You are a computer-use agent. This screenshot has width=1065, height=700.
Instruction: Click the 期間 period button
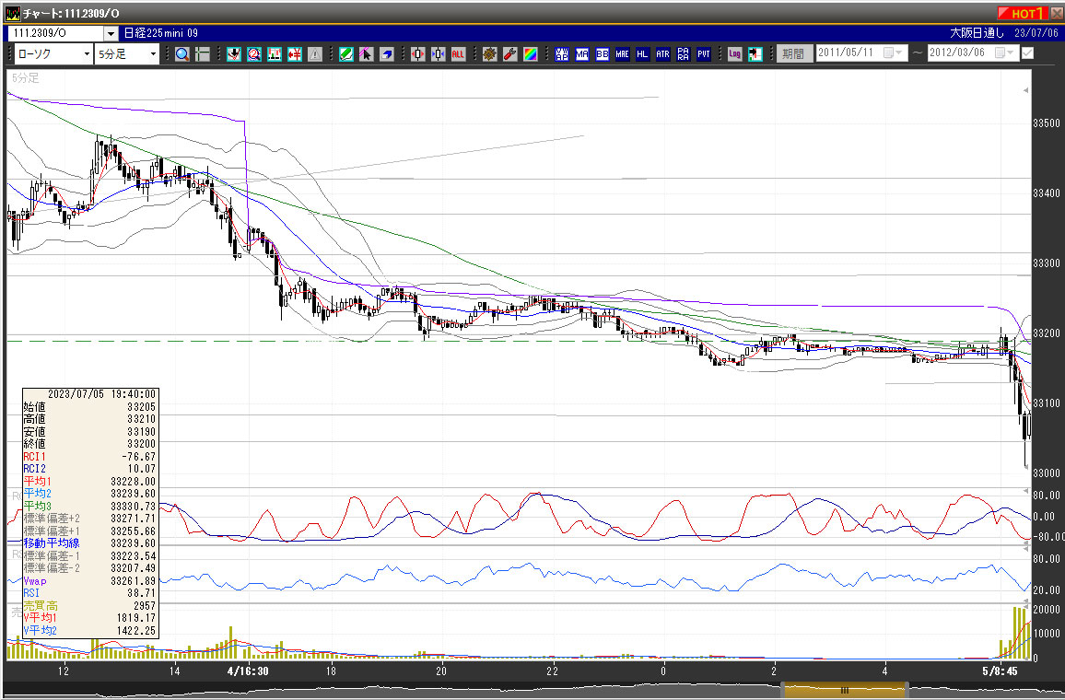pyautogui.click(x=793, y=53)
